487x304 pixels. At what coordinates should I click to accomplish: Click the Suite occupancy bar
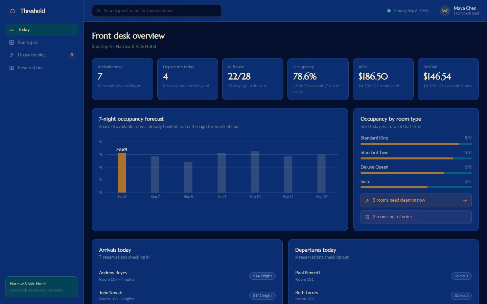pos(416,187)
